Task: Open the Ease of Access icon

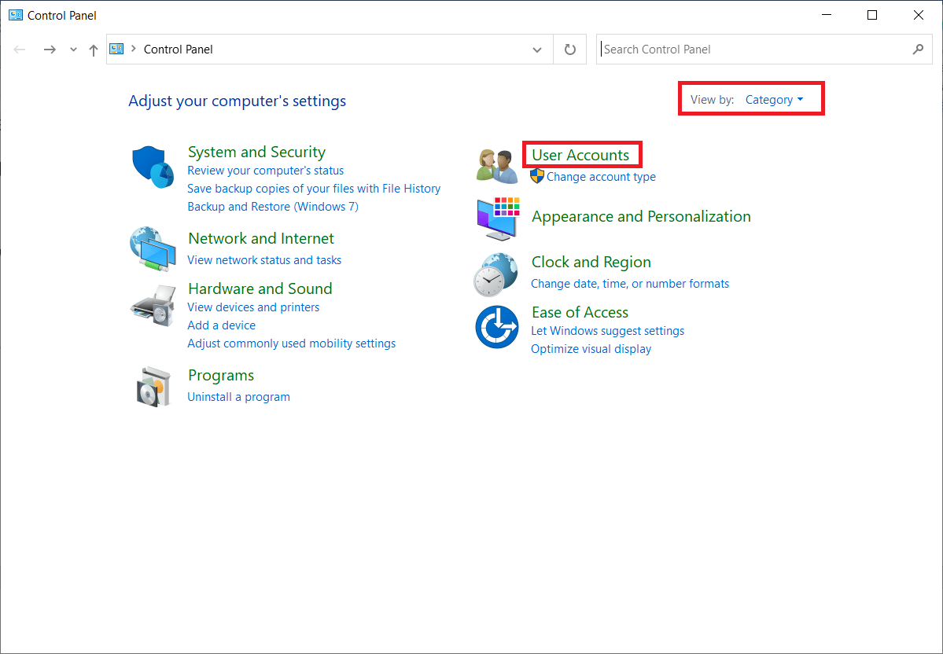Action: click(x=497, y=327)
